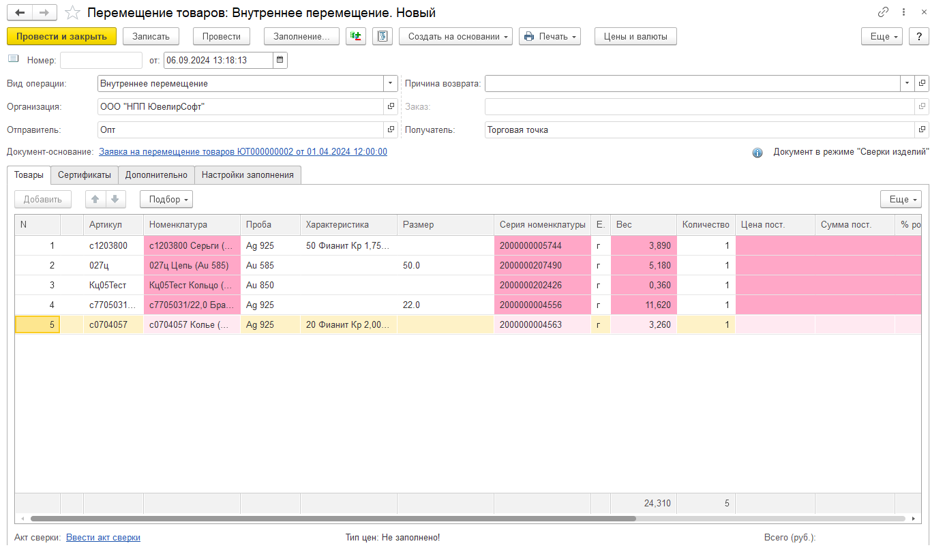This screenshot has height=550, width=930.
Task: Click Провести и закрыть button
Action: [x=61, y=36]
